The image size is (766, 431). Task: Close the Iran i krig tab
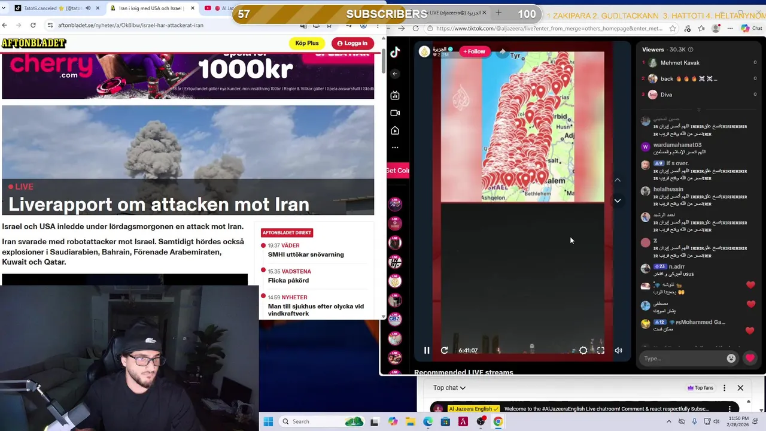pyautogui.click(x=193, y=8)
